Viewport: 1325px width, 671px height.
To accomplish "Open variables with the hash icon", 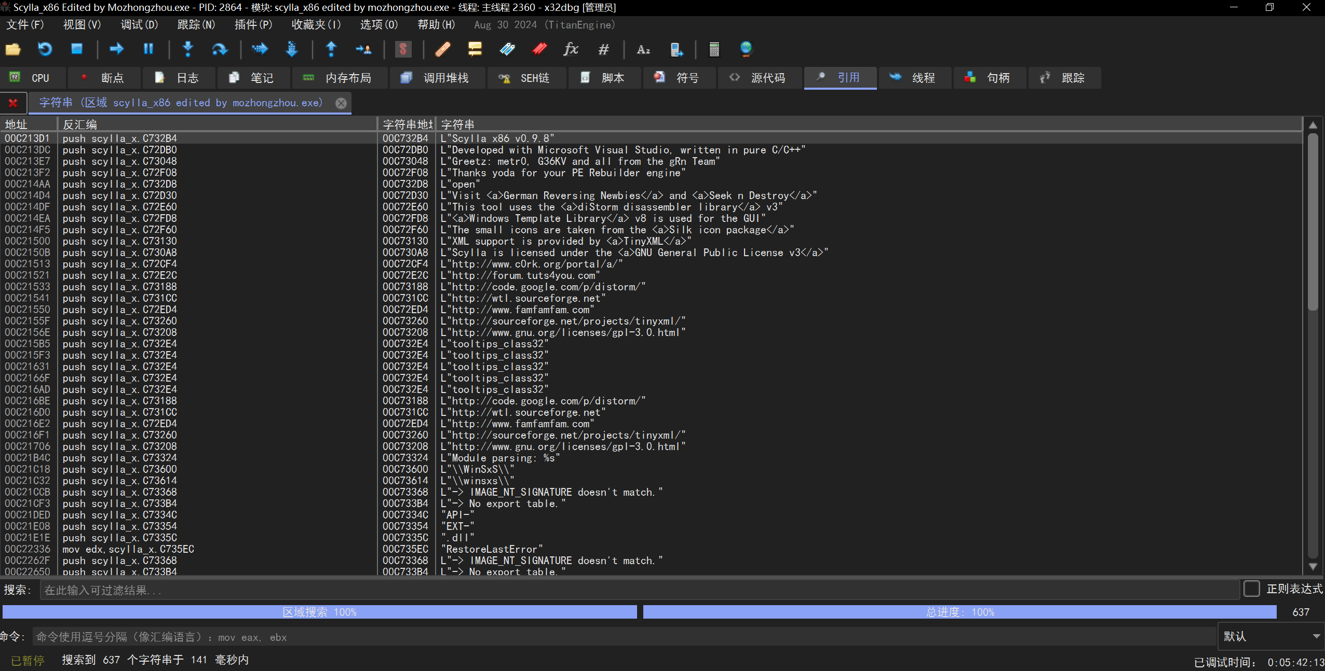I will [x=603, y=49].
